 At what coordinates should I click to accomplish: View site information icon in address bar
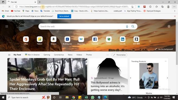point(16,7)
